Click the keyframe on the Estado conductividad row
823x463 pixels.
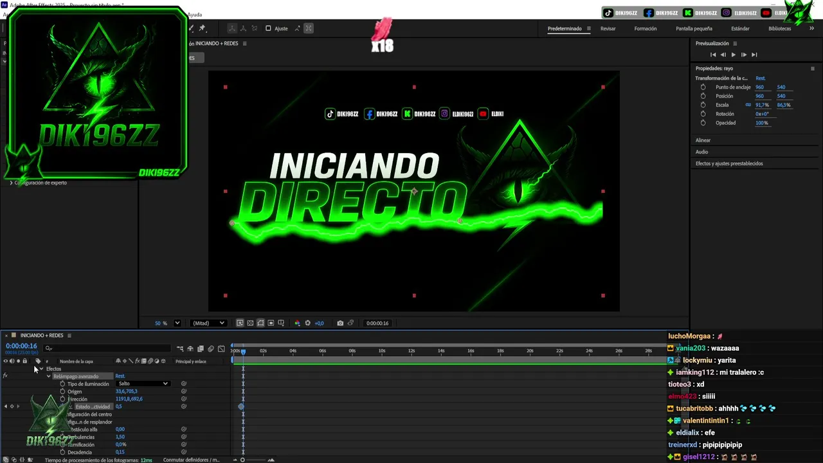(241, 406)
